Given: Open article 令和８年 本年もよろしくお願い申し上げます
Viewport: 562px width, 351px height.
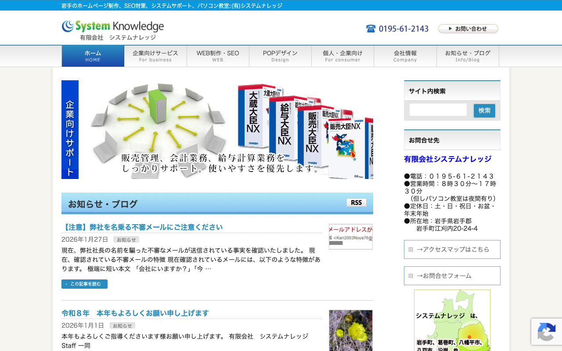Looking at the screenshot, I should pyautogui.click(x=135, y=313).
